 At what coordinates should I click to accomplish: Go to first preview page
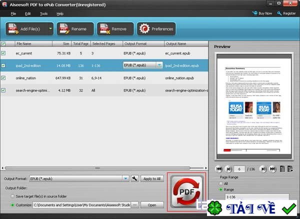point(219,169)
